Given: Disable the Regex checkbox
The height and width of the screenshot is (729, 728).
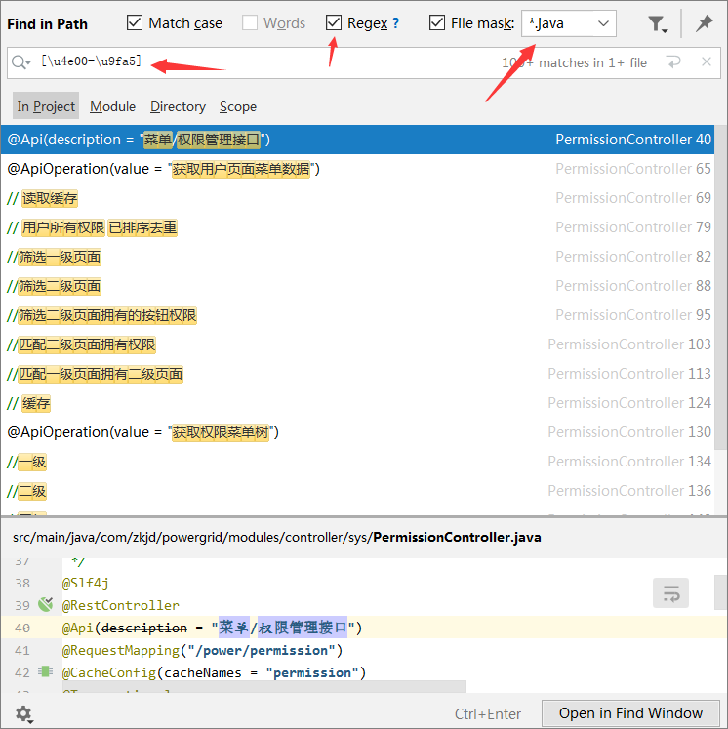Looking at the screenshot, I should click(x=334, y=22).
